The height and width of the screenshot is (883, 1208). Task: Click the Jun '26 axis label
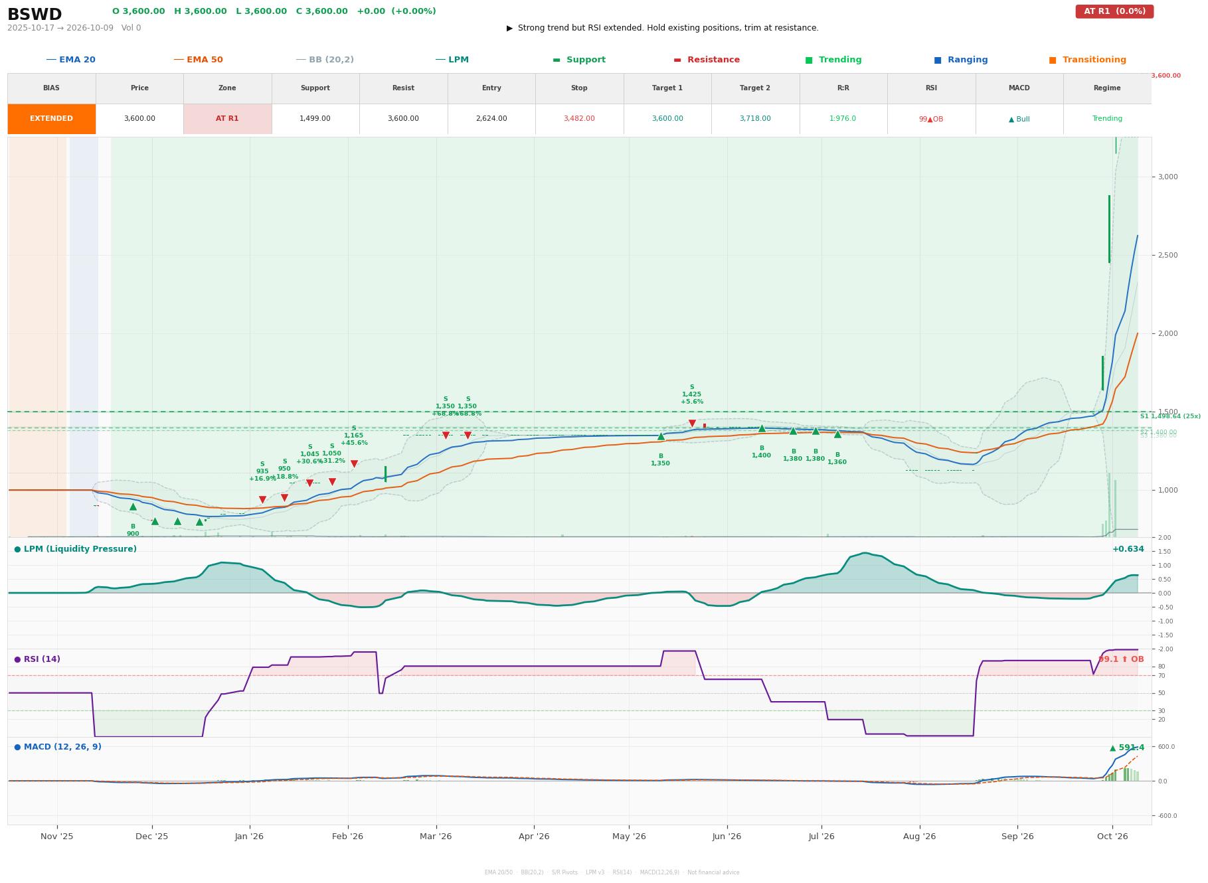coord(727,837)
